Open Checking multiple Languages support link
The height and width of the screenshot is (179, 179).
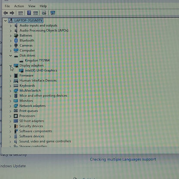coord(123,159)
